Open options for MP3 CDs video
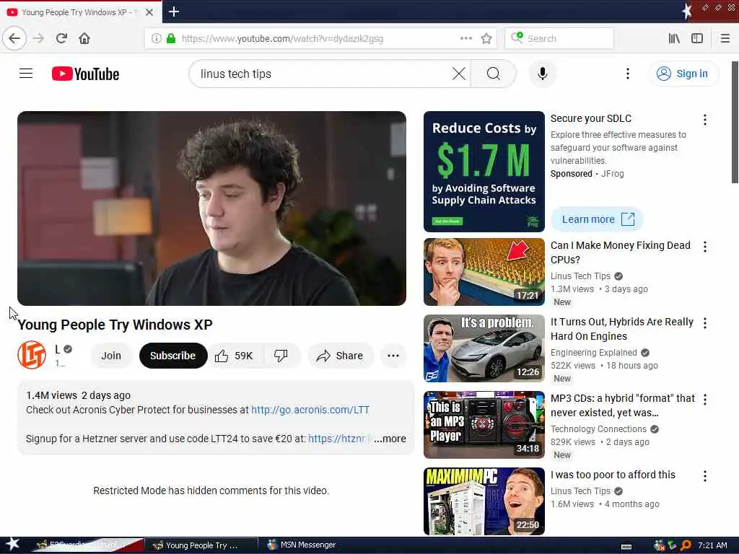 (704, 400)
